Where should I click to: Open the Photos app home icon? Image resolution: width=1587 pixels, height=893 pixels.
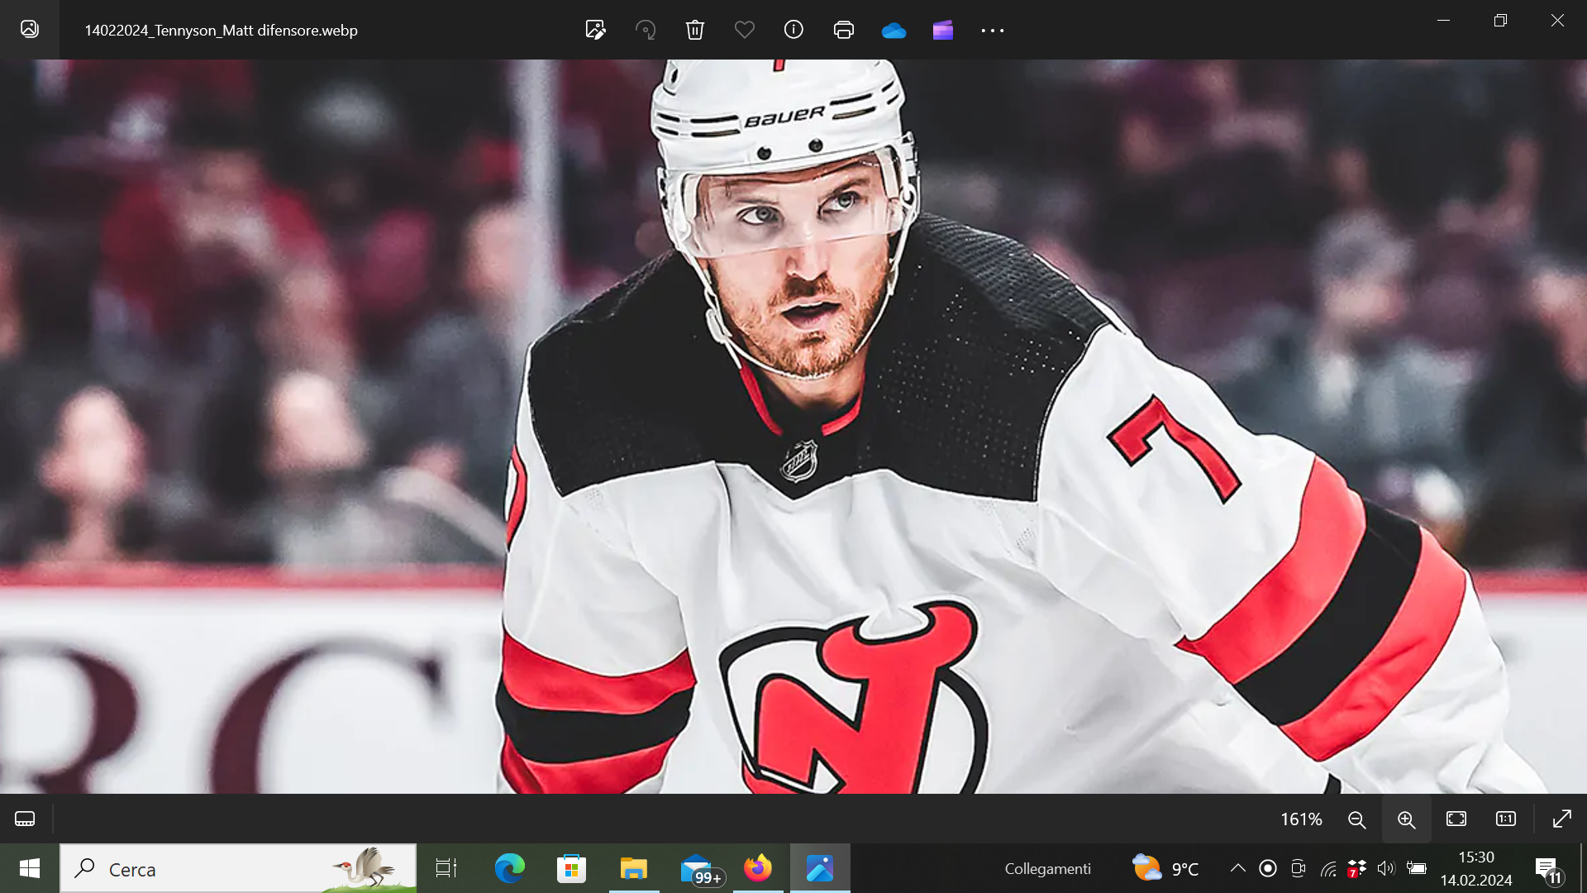30,30
